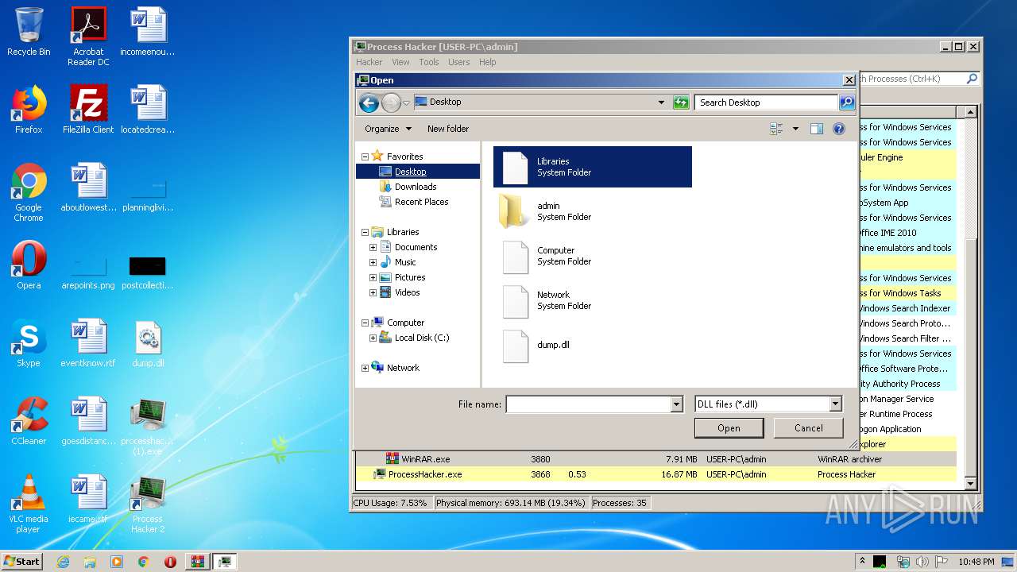Click the Search Desktop field
The height and width of the screenshot is (572, 1017).
(766, 102)
